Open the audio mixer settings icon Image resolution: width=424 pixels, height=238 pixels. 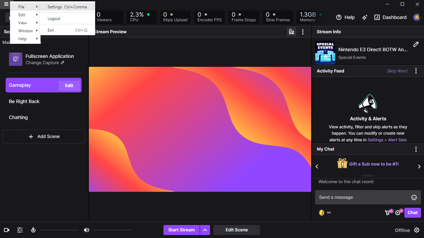point(20,230)
